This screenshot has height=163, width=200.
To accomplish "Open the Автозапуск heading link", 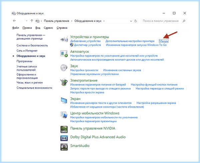I will click(80, 51).
